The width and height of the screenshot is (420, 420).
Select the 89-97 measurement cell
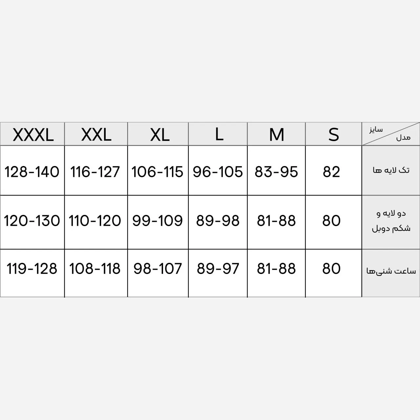218,269
